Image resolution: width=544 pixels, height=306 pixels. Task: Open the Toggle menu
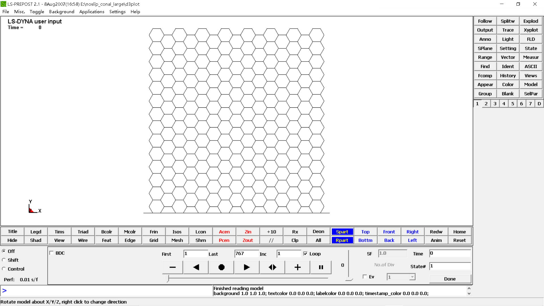[37, 12]
